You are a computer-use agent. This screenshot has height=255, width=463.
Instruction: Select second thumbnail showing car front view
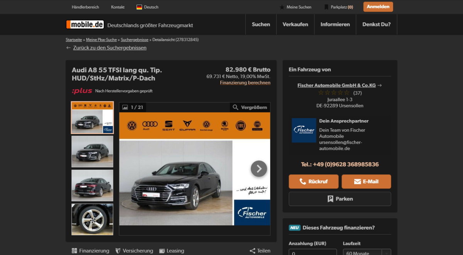pos(92,151)
